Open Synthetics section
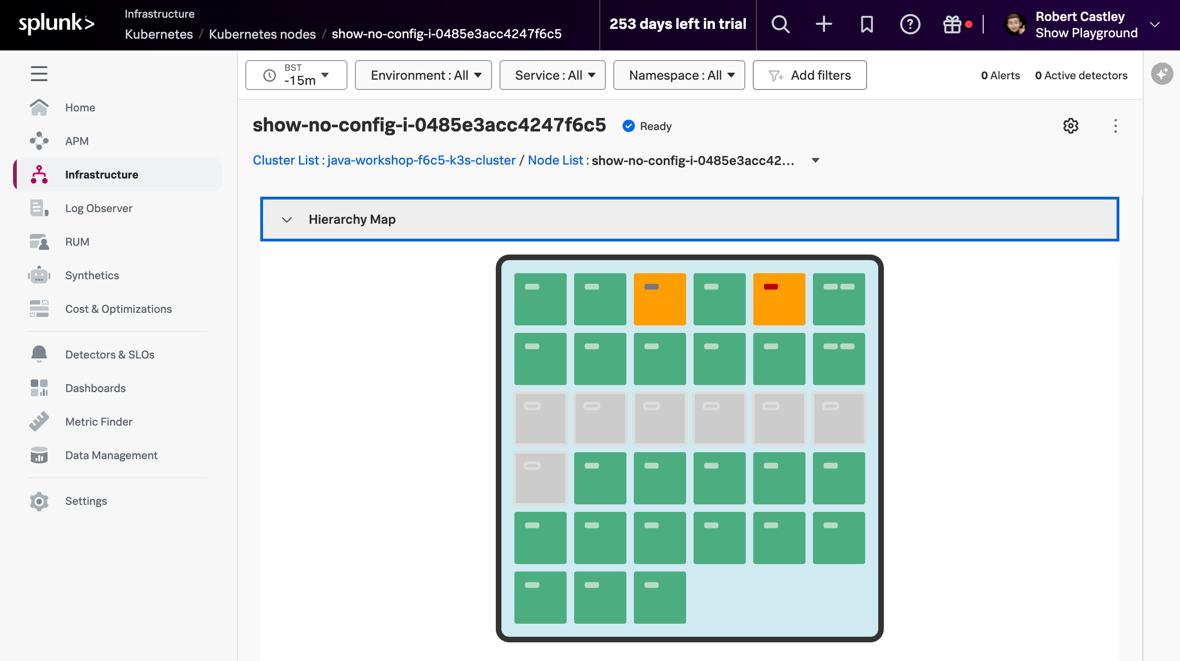The height and width of the screenshot is (661, 1180). [118, 275]
